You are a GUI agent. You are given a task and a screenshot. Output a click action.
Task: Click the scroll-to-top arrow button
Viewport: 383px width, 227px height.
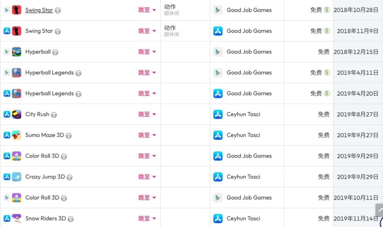(379, 210)
